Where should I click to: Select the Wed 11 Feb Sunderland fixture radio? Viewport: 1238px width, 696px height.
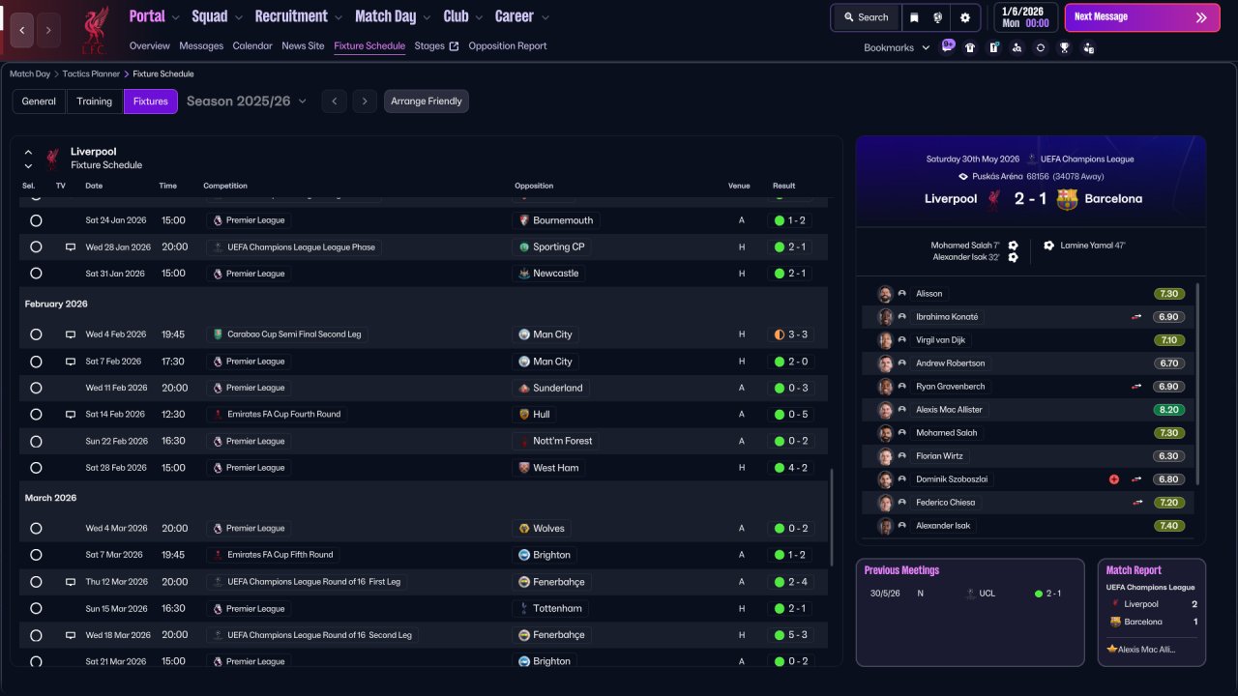[x=36, y=388]
